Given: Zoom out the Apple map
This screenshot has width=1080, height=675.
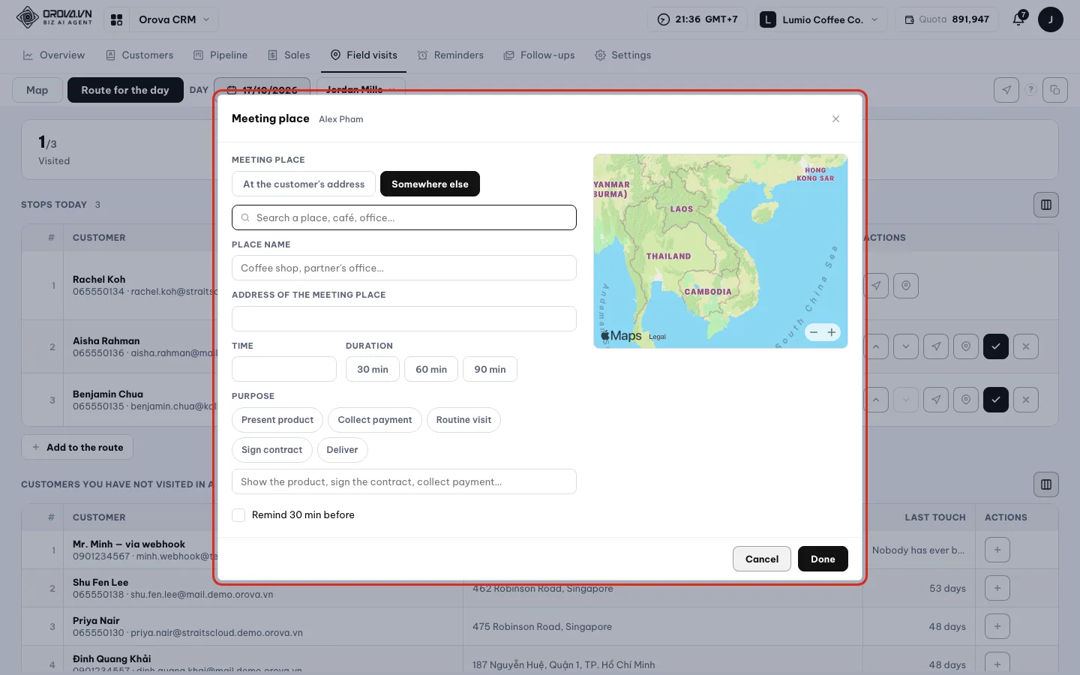Looking at the screenshot, I should [814, 332].
